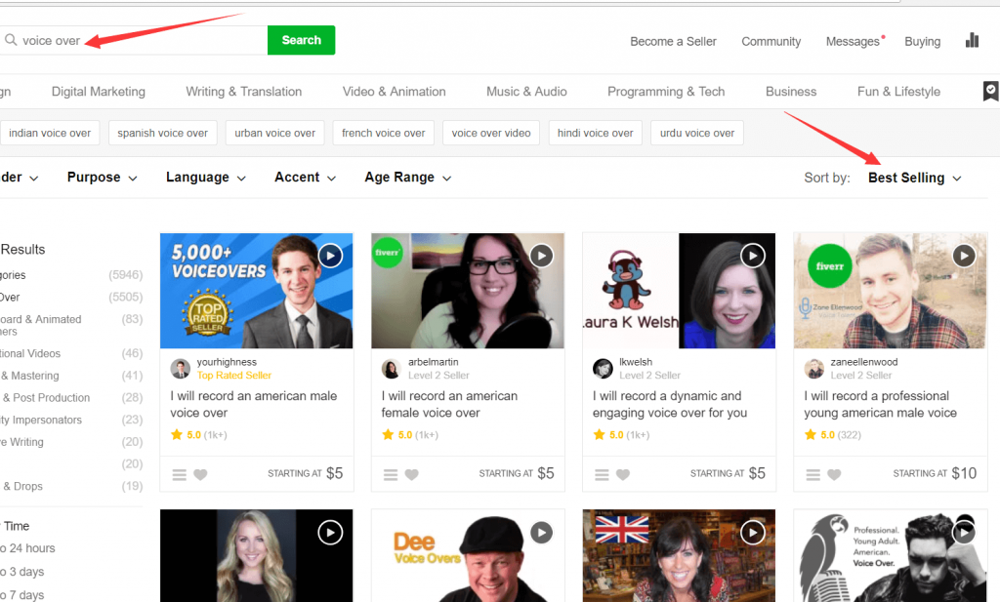
Task: Open the Writing & Translation category
Action: [243, 92]
